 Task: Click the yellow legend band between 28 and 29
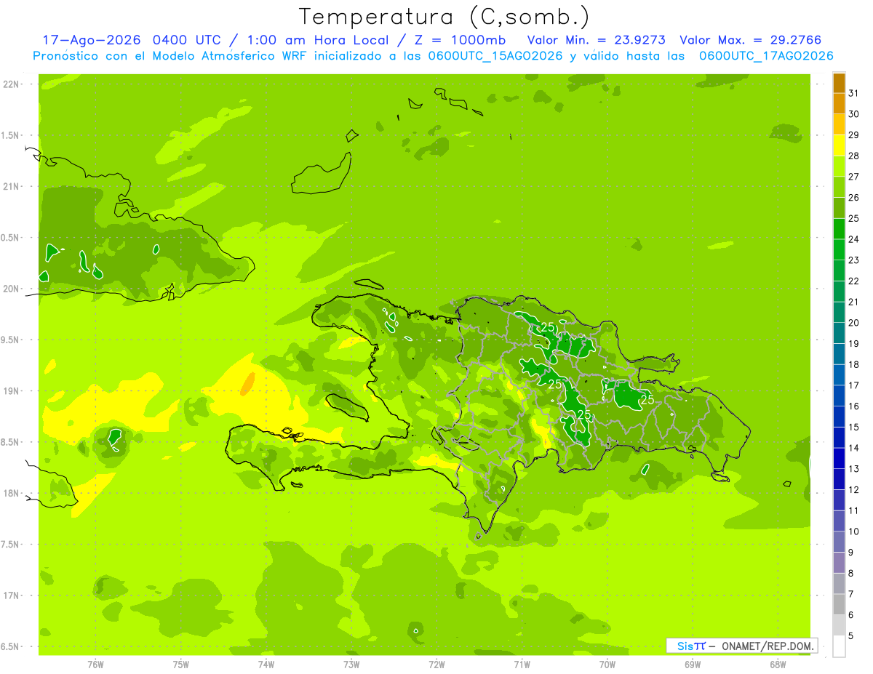point(839,145)
